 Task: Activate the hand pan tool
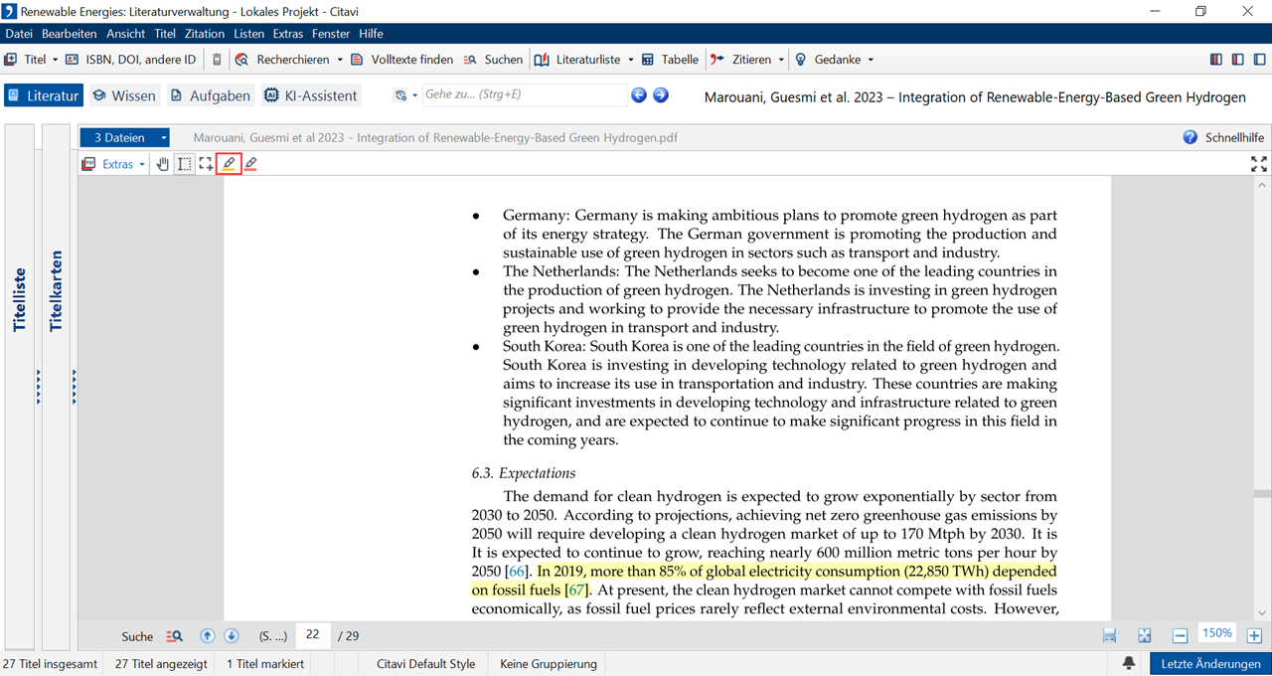coord(163,164)
